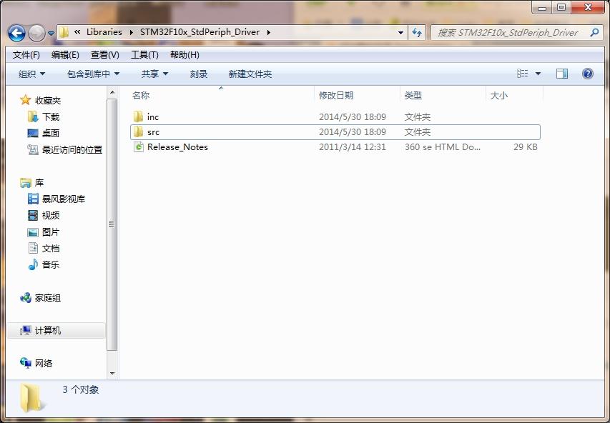Expand the 包含到库中 dropdown

(x=93, y=74)
